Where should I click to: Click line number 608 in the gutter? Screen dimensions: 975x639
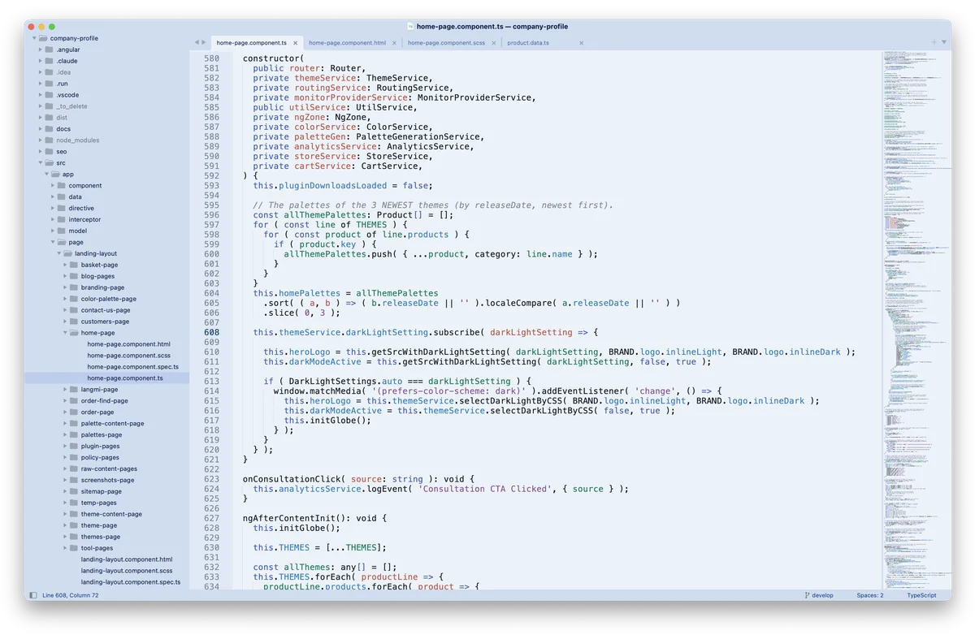click(211, 332)
